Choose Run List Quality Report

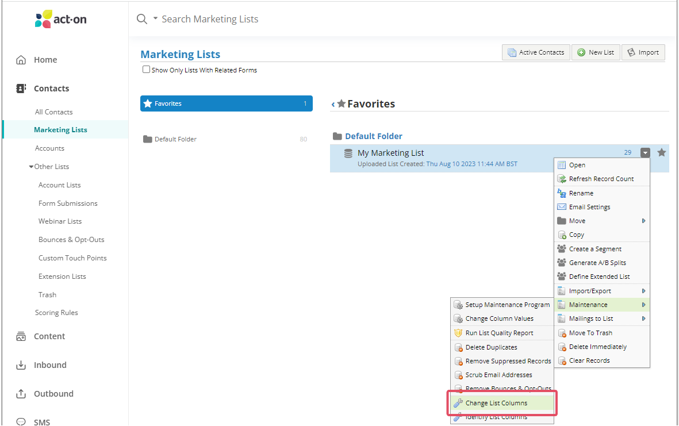[x=502, y=333]
